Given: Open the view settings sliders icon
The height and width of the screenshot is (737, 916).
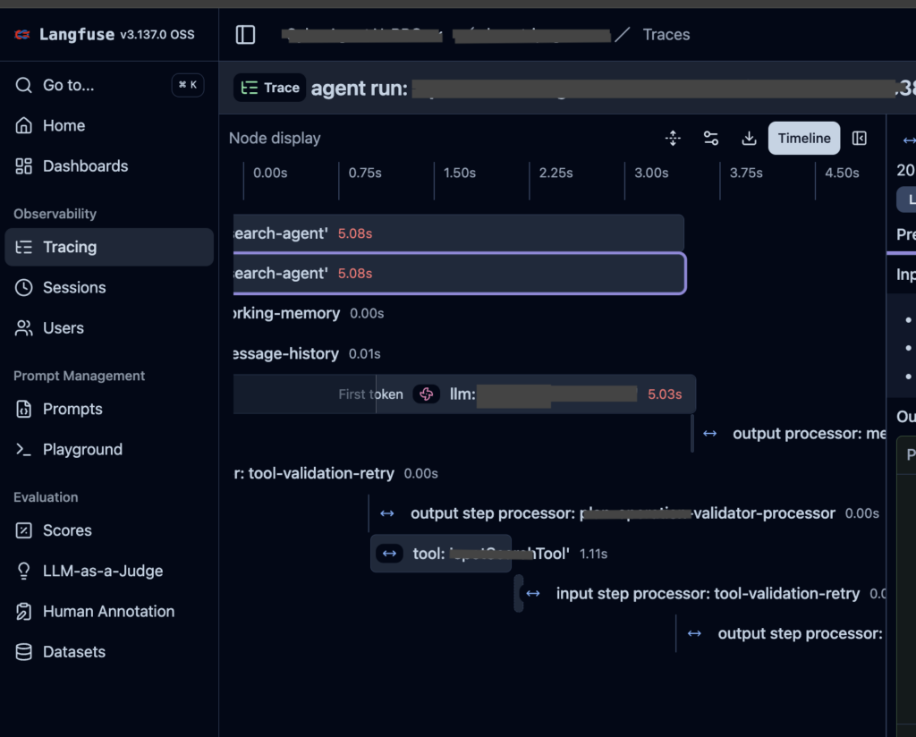Looking at the screenshot, I should coord(711,138).
